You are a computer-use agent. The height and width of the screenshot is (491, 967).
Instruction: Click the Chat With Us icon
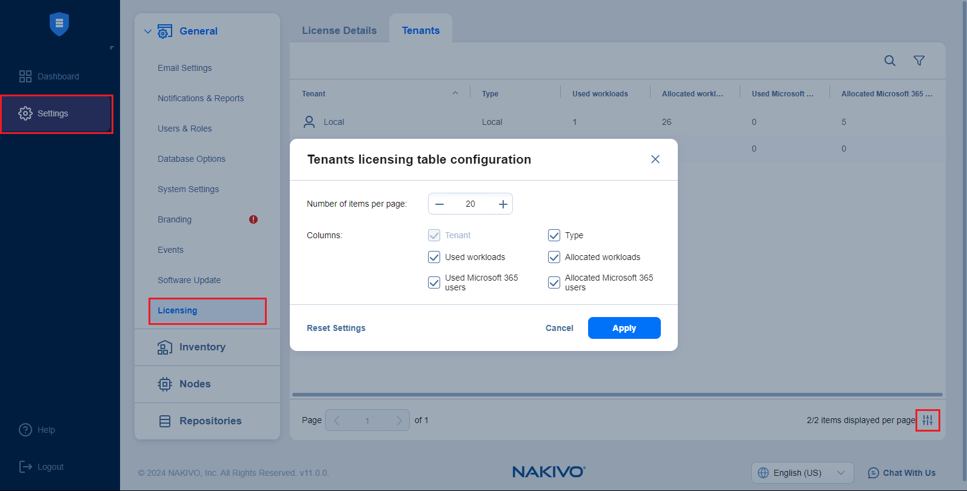(x=873, y=473)
